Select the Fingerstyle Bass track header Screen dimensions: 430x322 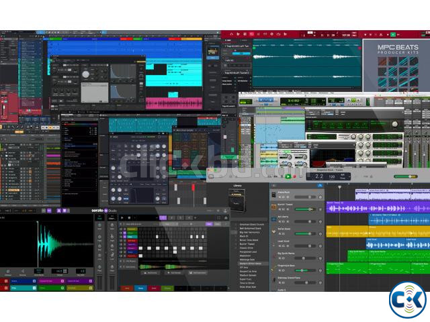coord(297,268)
